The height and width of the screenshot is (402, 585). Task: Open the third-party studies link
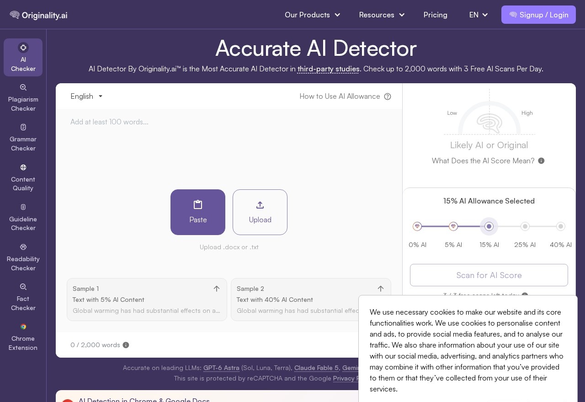tap(329, 69)
